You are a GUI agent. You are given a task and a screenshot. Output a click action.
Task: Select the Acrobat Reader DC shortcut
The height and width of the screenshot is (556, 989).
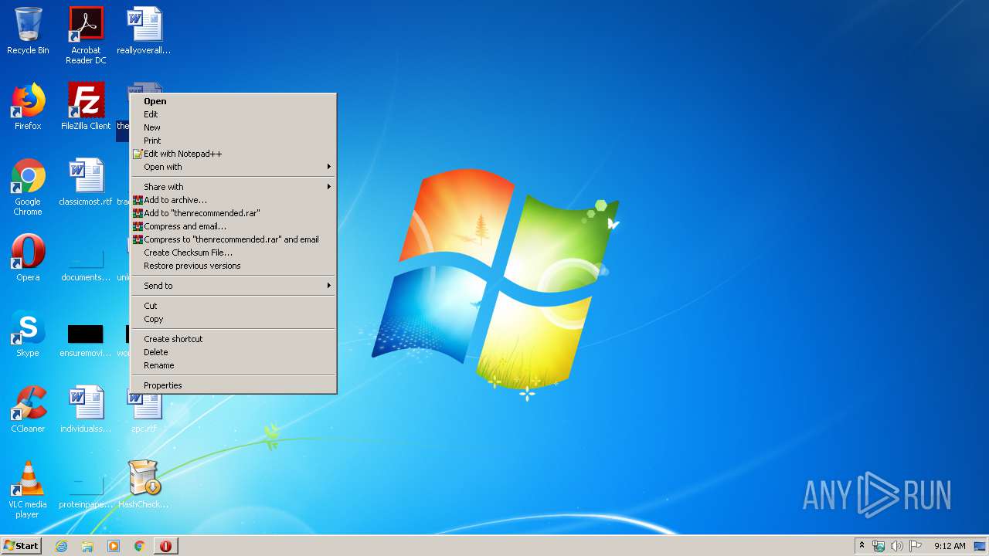86,36
